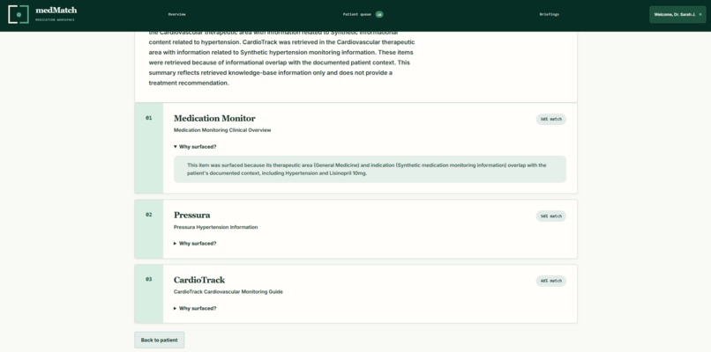Expand Why surfaced under Pressura
This screenshot has height=352, width=711.
[x=195, y=244]
